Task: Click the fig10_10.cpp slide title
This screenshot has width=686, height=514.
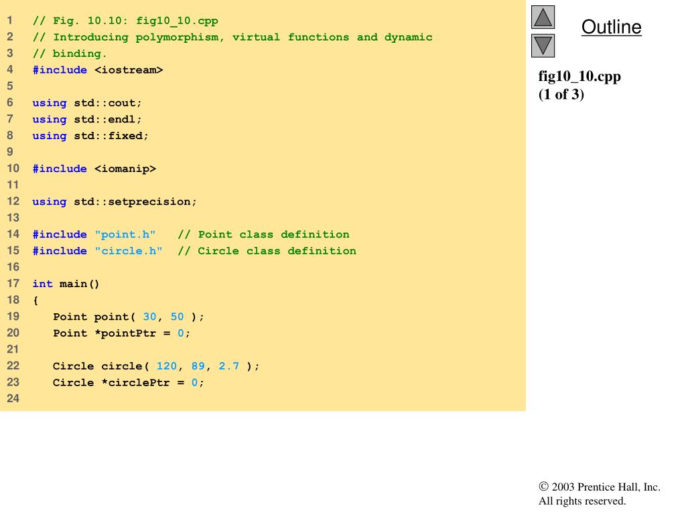Action: tap(579, 76)
